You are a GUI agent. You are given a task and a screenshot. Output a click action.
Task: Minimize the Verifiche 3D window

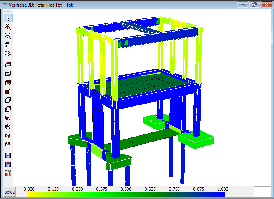click(243, 5)
